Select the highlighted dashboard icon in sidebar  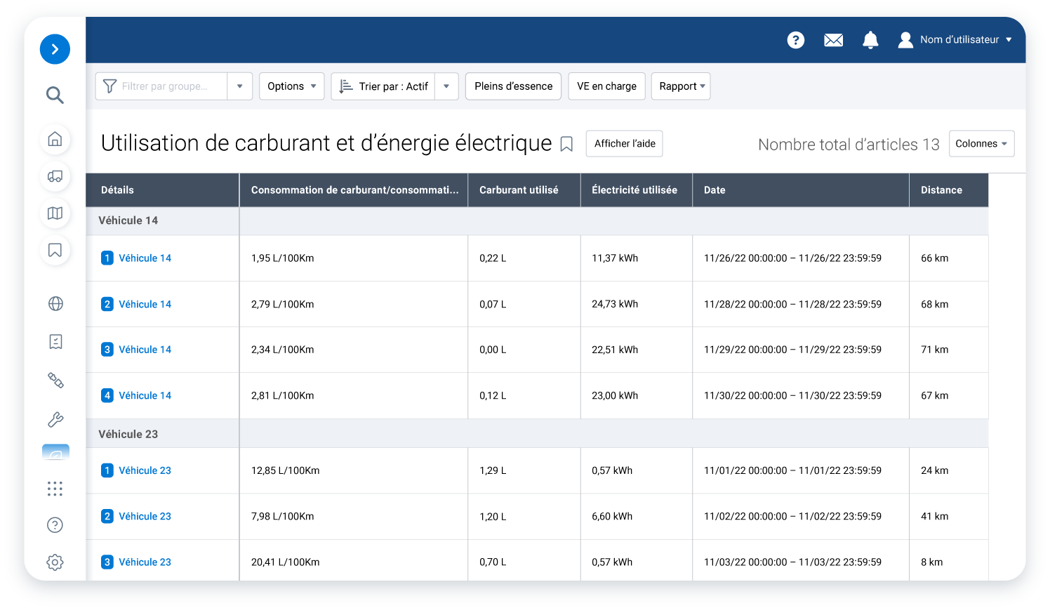[55, 453]
